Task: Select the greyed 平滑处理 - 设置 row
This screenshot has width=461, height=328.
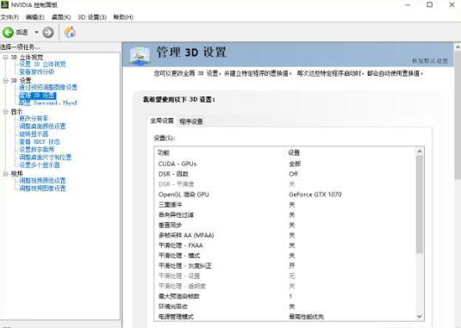Action: click(x=285, y=275)
